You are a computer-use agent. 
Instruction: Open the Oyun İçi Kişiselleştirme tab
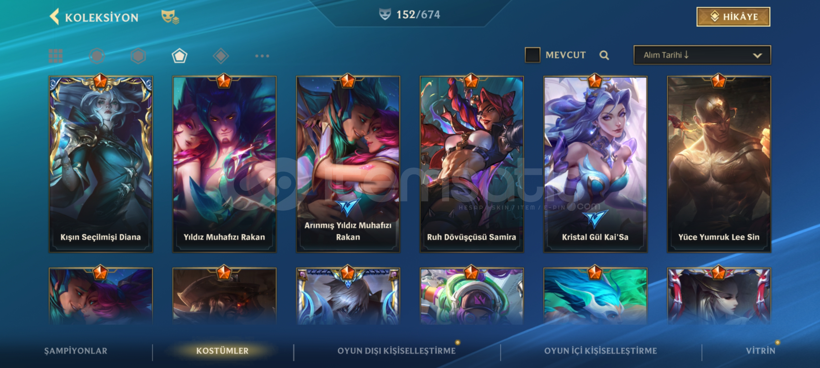600,351
